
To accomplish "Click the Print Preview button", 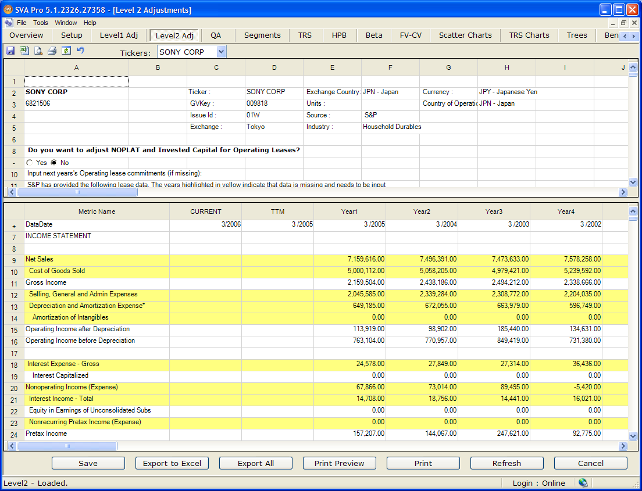I will 339,463.
